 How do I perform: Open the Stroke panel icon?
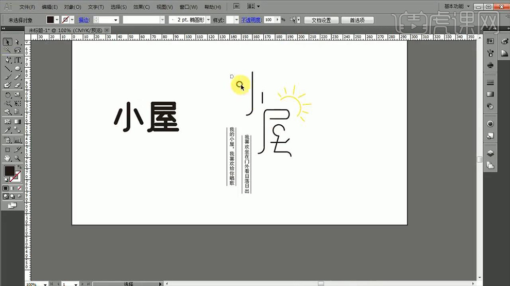[490, 83]
